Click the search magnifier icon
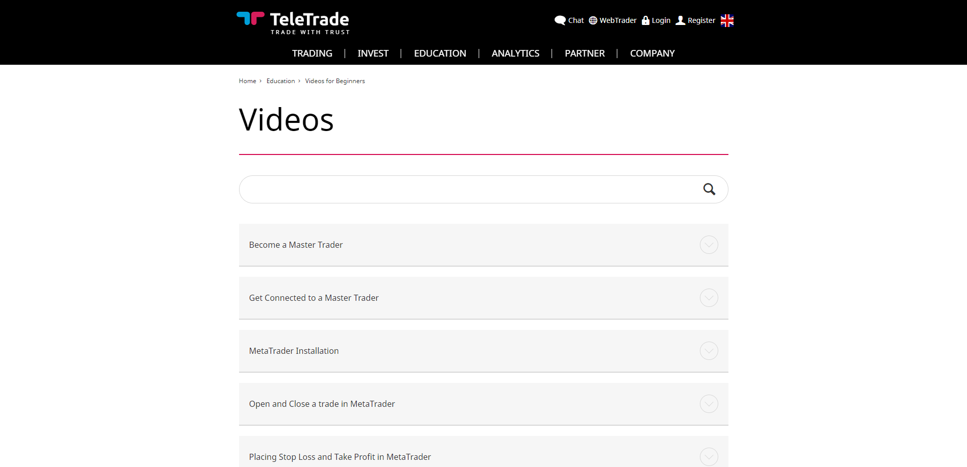 pos(709,189)
